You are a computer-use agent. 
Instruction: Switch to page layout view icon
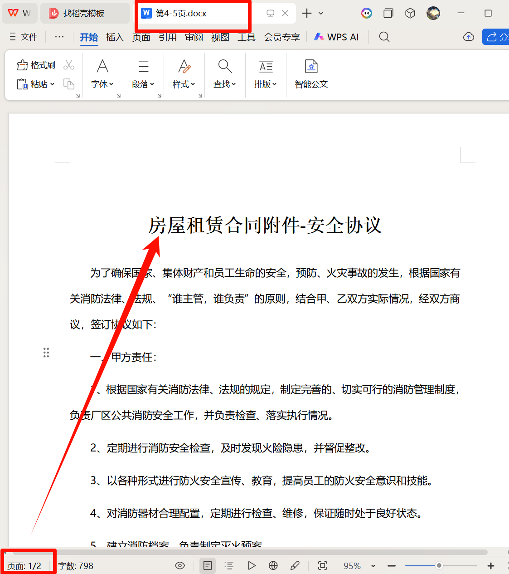click(x=208, y=565)
